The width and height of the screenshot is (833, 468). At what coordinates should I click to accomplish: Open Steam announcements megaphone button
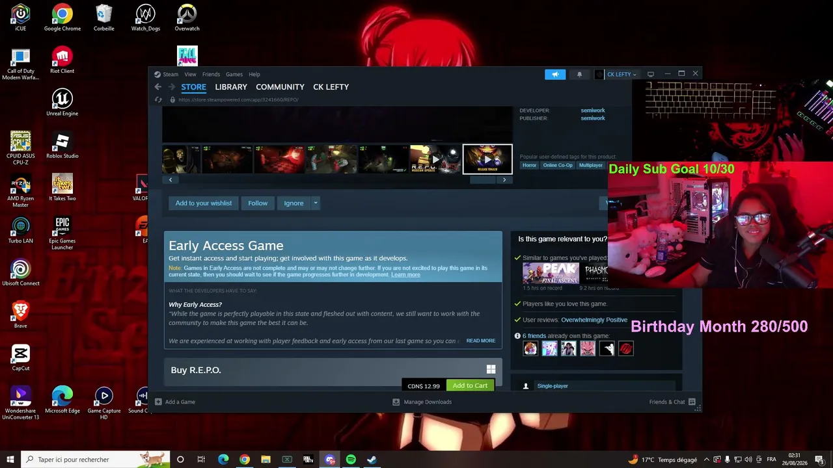(x=555, y=74)
